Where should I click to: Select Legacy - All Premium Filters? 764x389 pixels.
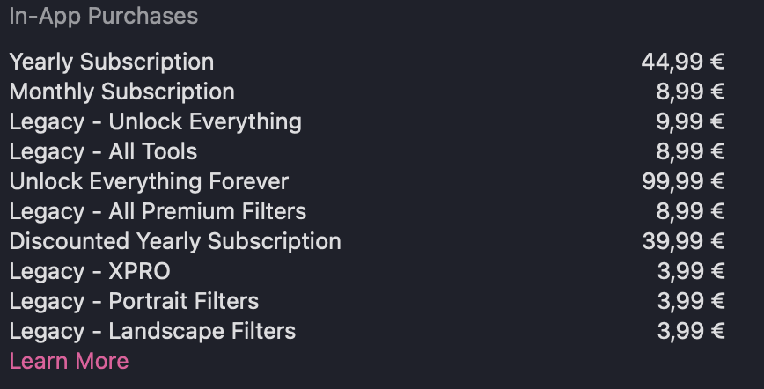(158, 211)
